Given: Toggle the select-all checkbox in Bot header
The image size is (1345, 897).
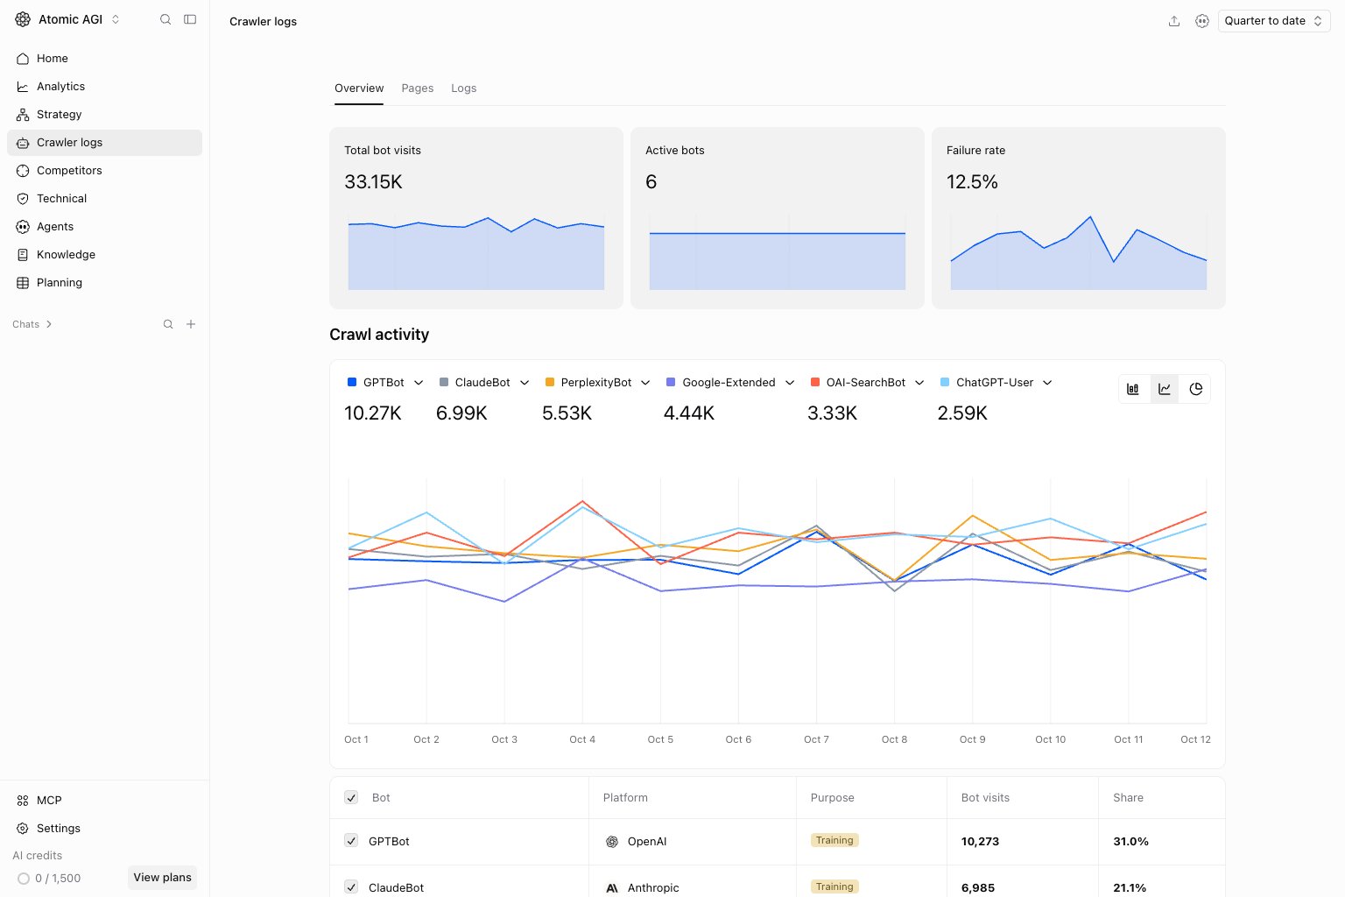Looking at the screenshot, I should [351, 797].
